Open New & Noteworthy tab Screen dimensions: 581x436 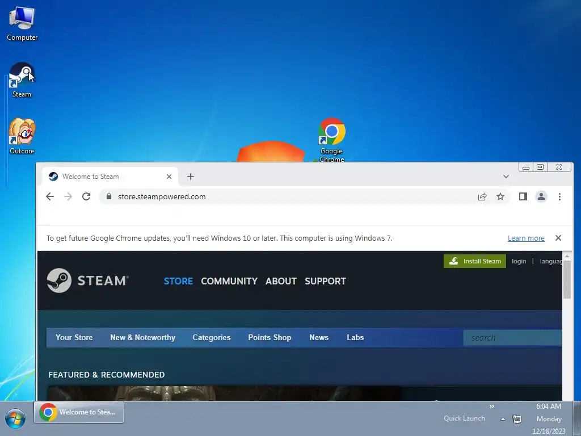[x=142, y=337]
